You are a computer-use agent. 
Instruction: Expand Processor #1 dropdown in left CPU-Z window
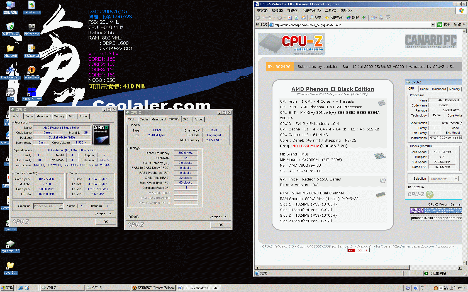(x=61, y=206)
